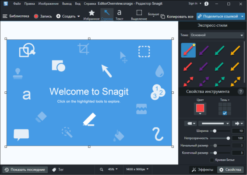Select the Favorites star tool
247x175 pixels.
coord(92,15)
